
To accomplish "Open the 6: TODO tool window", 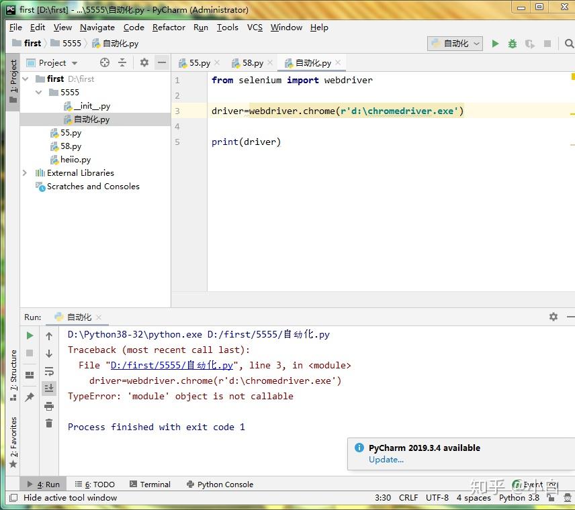I will pos(95,484).
